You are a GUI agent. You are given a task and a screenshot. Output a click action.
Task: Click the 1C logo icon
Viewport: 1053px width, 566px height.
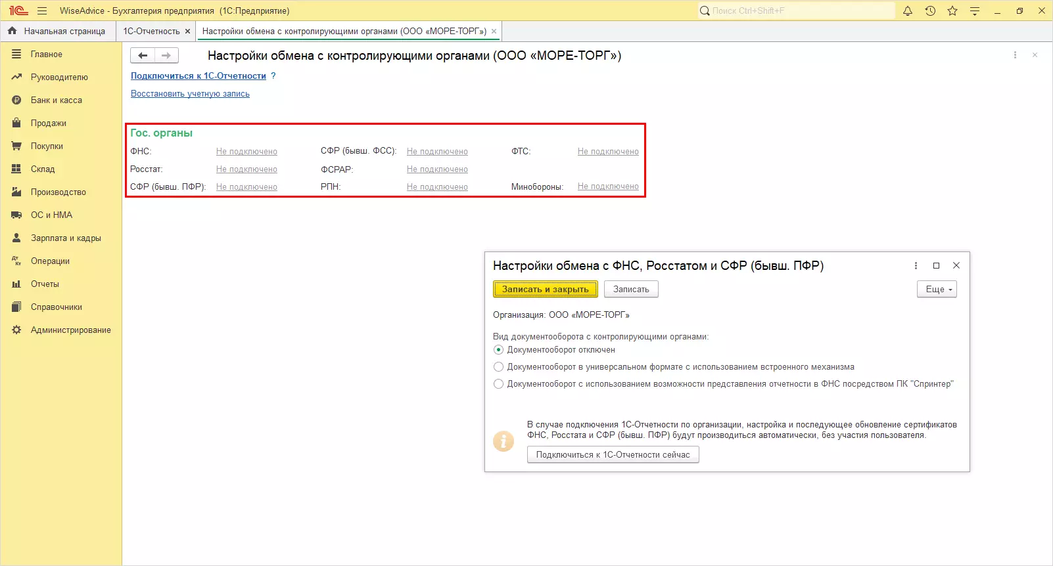[x=18, y=11]
